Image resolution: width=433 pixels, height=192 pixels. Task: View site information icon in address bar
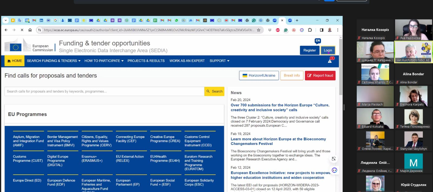[40, 30]
